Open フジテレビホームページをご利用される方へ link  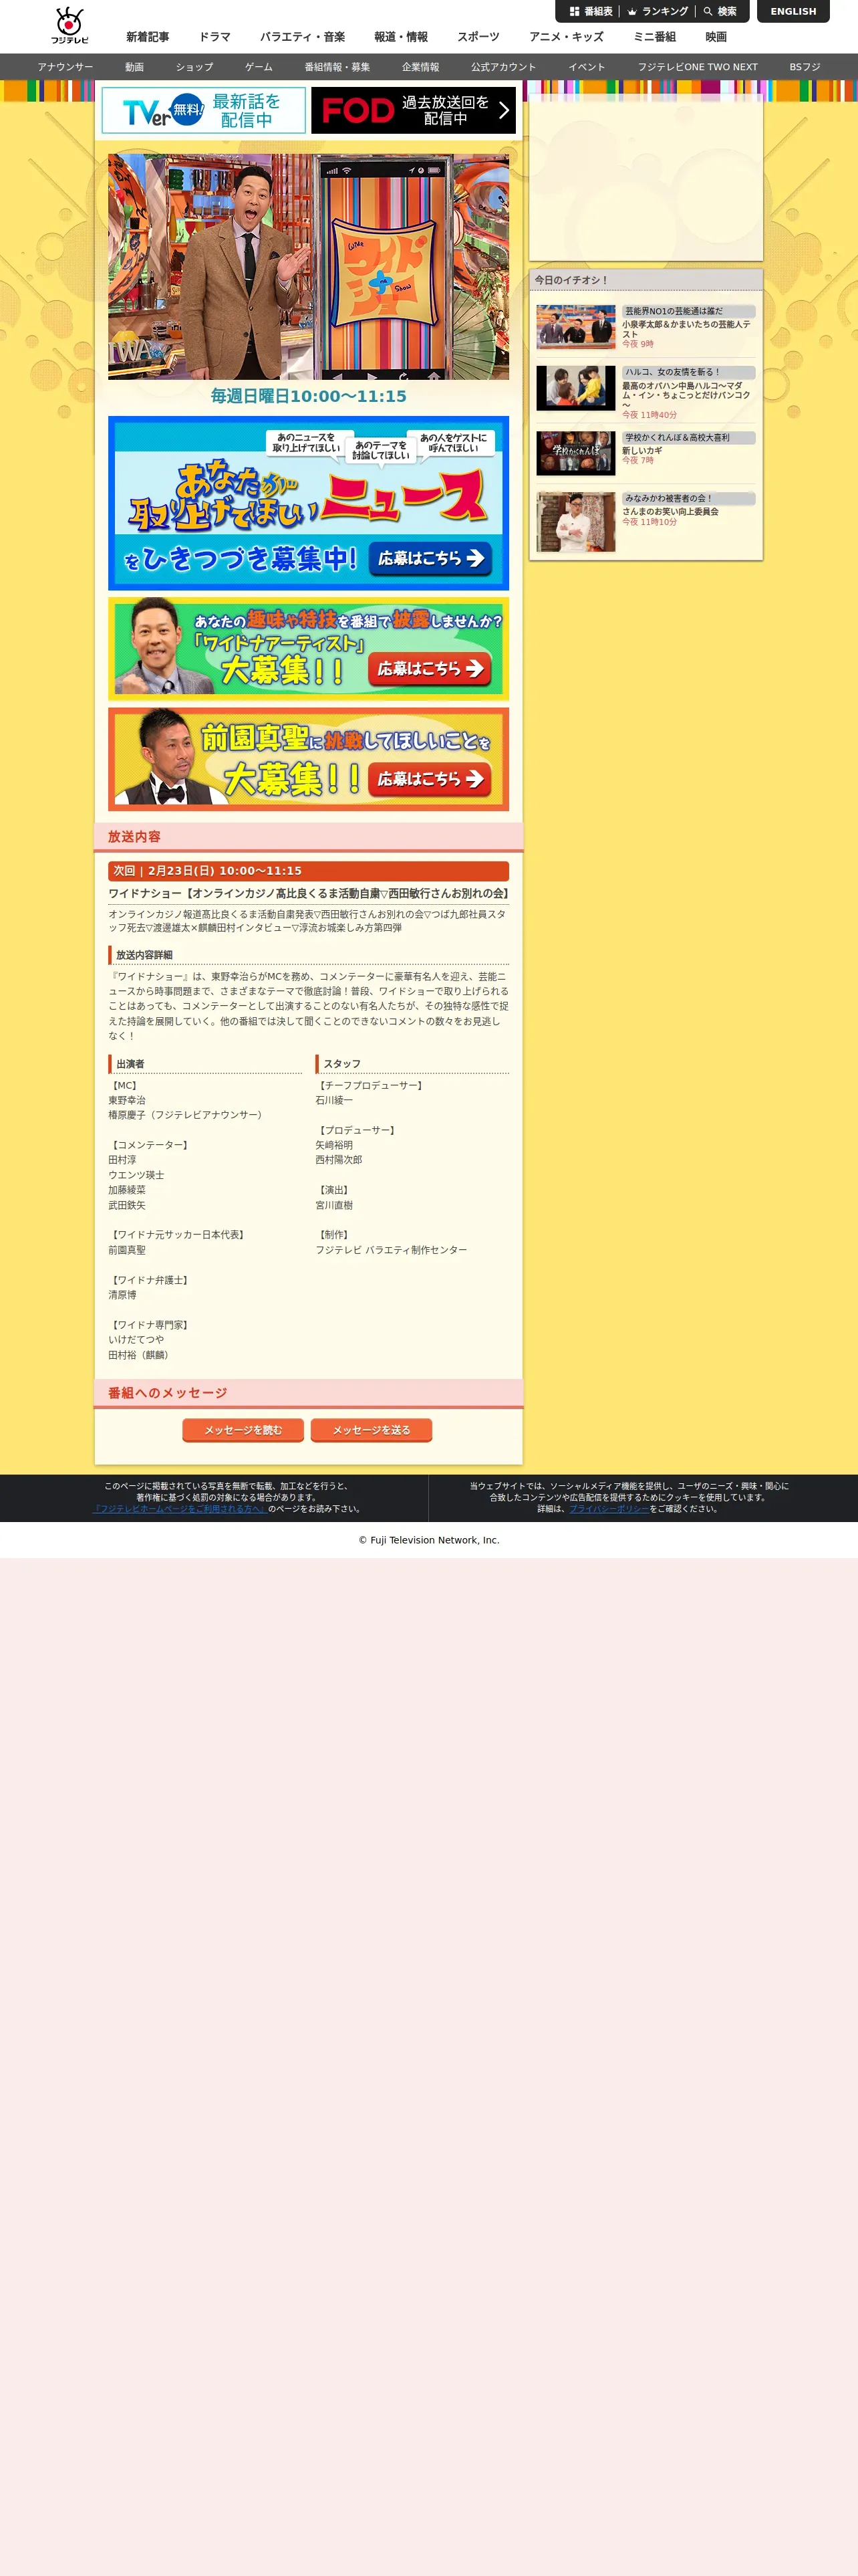[180, 1509]
